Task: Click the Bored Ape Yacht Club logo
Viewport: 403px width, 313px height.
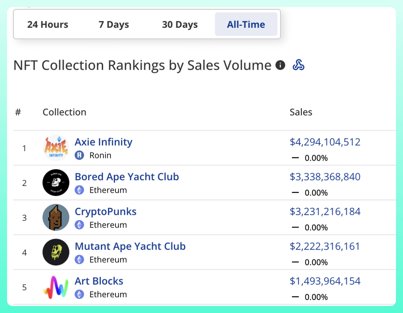Action: pyautogui.click(x=56, y=183)
